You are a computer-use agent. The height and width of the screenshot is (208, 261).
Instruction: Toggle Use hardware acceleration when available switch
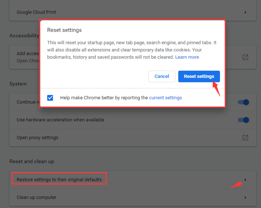243,120
